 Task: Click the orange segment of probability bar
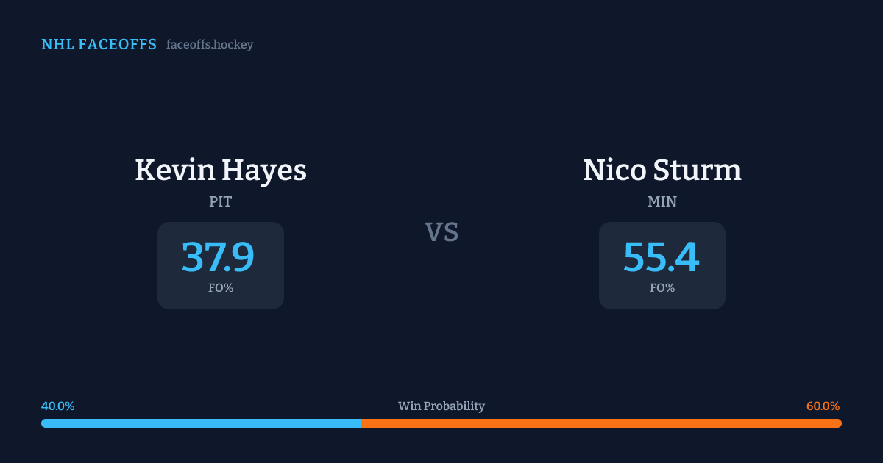pyautogui.click(x=600, y=423)
